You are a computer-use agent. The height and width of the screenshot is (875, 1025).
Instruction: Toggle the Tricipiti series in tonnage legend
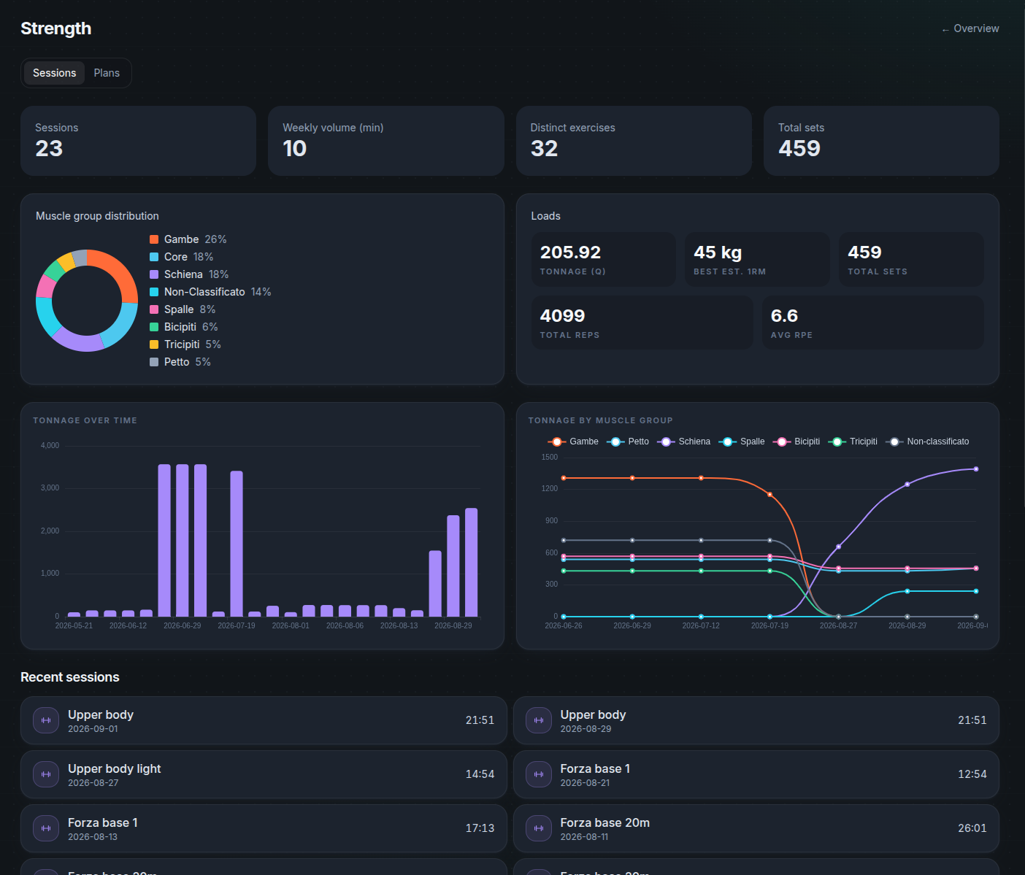pyautogui.click(x=853, y=442)
